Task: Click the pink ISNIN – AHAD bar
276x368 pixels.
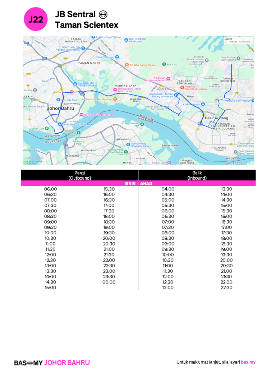Action: 138,184
